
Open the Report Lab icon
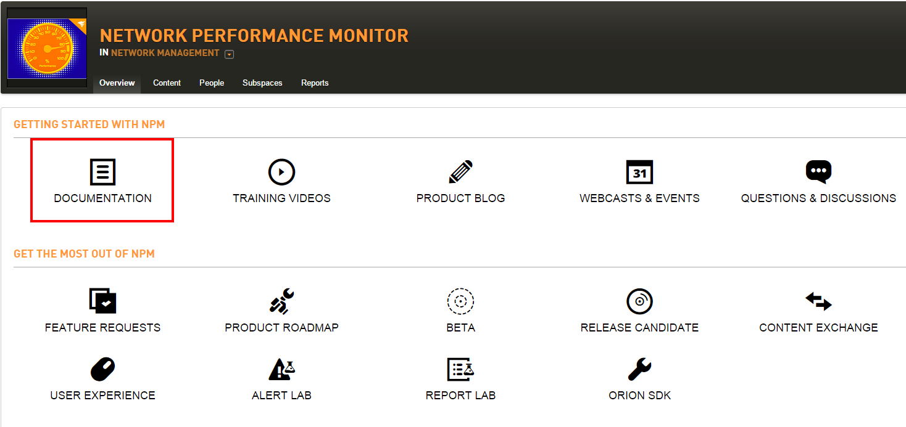coord(460,369)
